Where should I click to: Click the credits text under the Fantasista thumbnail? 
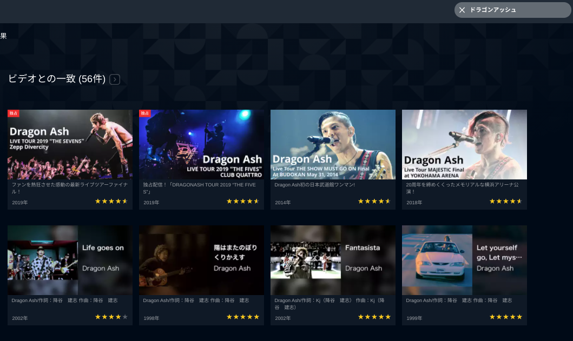coord(330,304)
